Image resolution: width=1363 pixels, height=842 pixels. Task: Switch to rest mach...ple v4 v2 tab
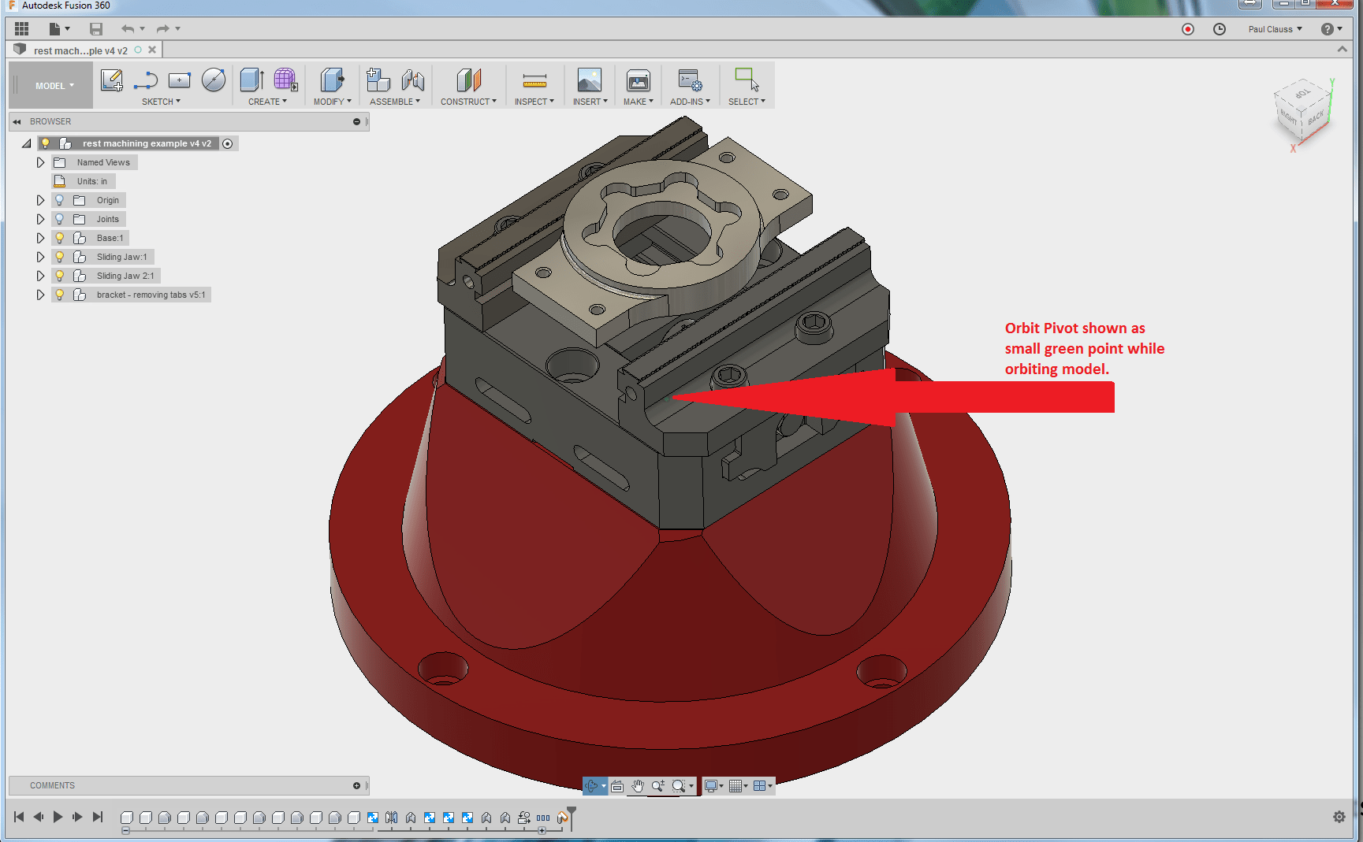(x=79, y=49)
